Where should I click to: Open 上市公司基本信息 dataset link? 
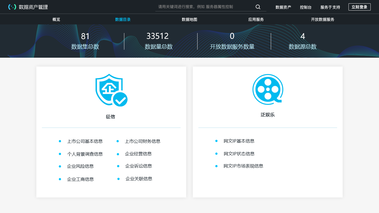[x=85, y=141]
